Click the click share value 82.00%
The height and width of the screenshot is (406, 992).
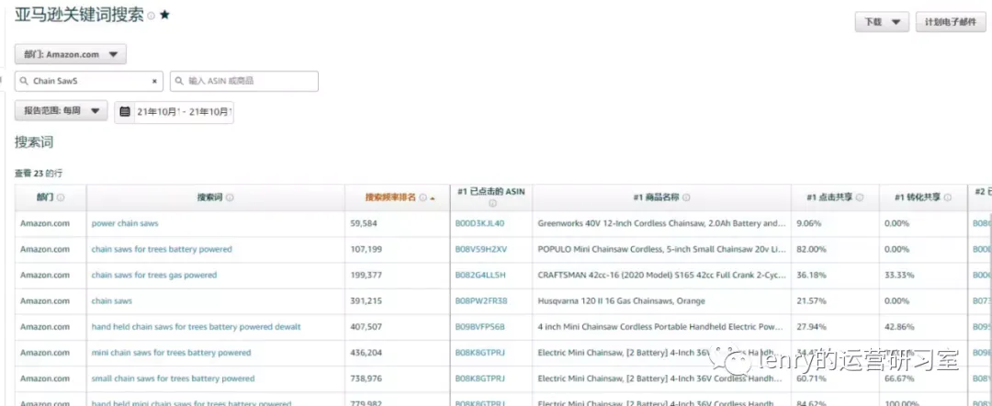(811, 249)
